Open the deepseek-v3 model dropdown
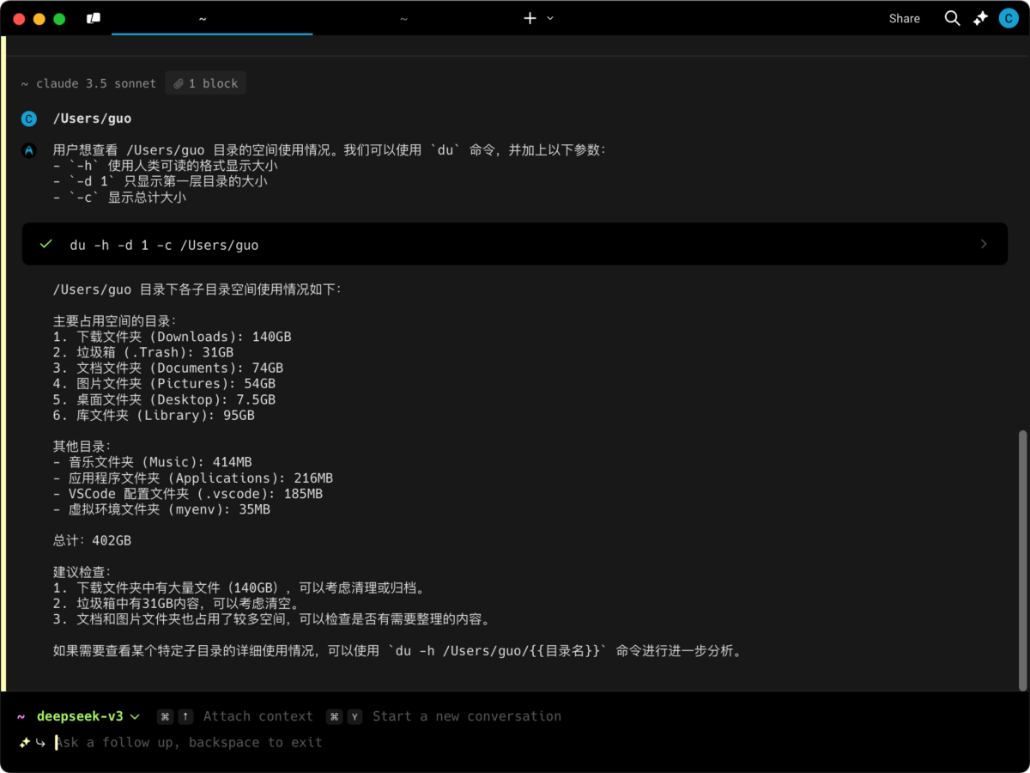Viewport: 1030px width, 773px height. 88,716
